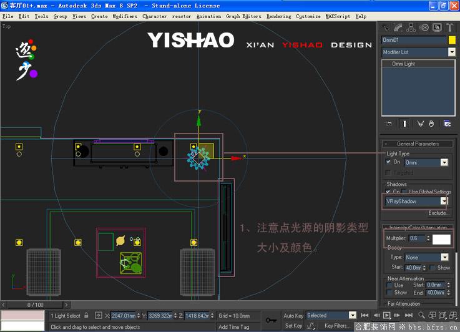The image size is (460, 332).
Task: Click Add Time Tag
Action: (x=233, y=327)
